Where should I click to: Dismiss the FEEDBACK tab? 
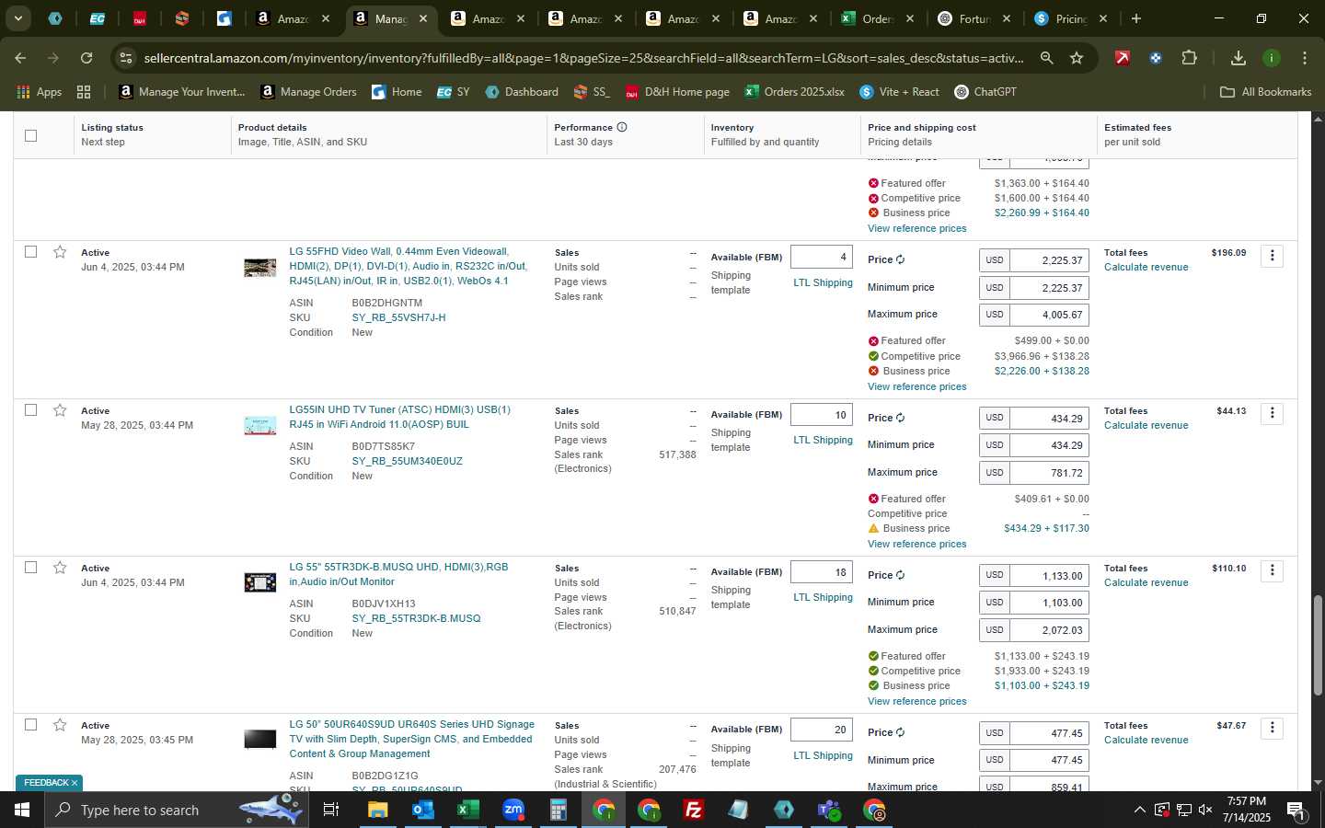pos(75,783)
